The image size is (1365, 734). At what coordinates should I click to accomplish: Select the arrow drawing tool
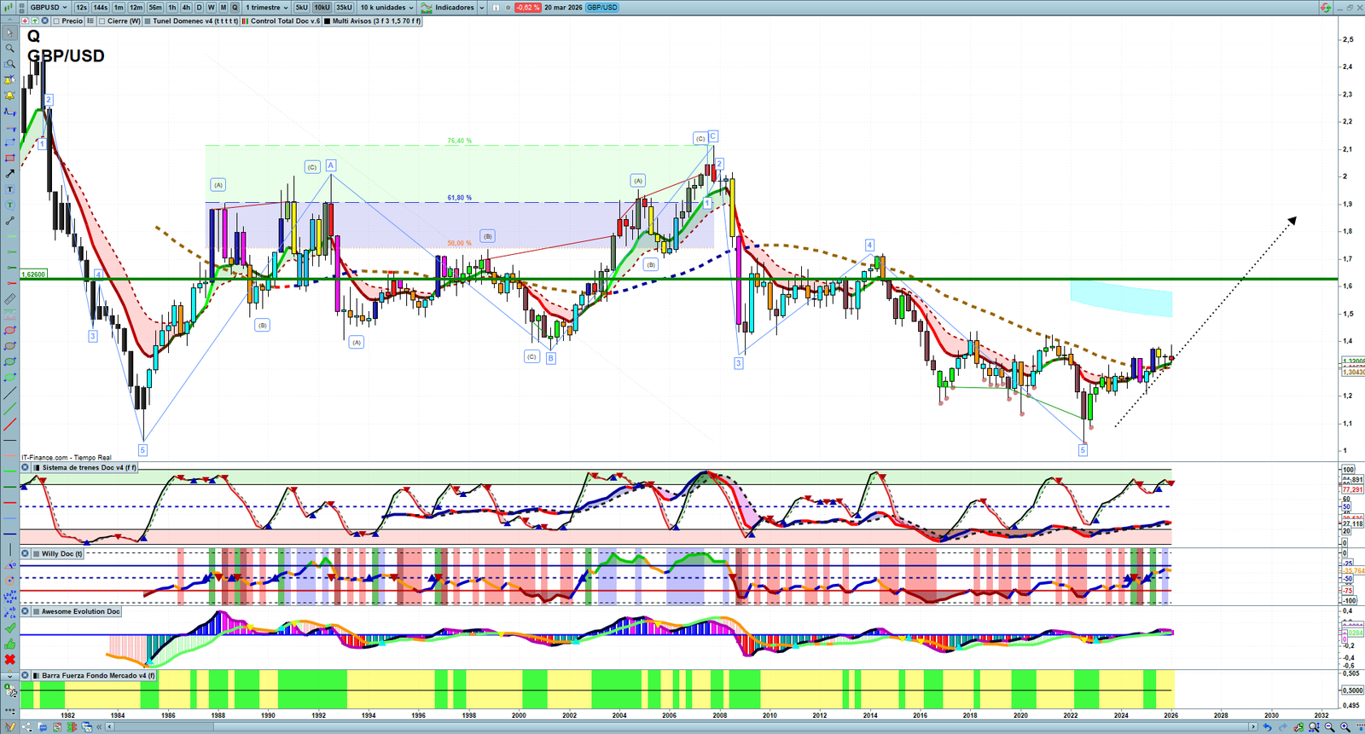point(9,174)
